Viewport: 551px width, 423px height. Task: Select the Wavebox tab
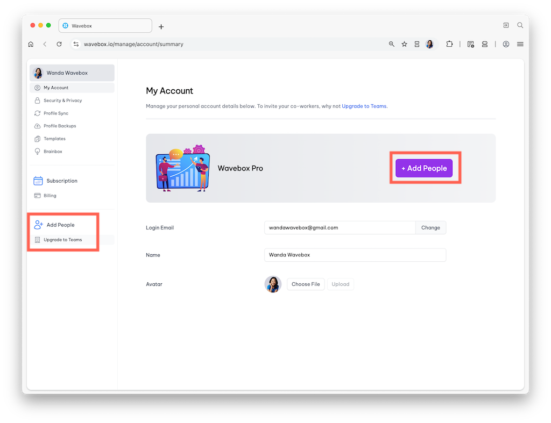click(105, 26)
